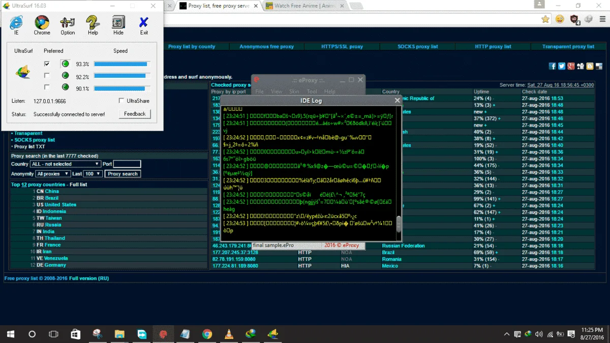The height and width of the screenshot is (343, 610).
Task: Share page on Google Plus
Action: (571, 66)
